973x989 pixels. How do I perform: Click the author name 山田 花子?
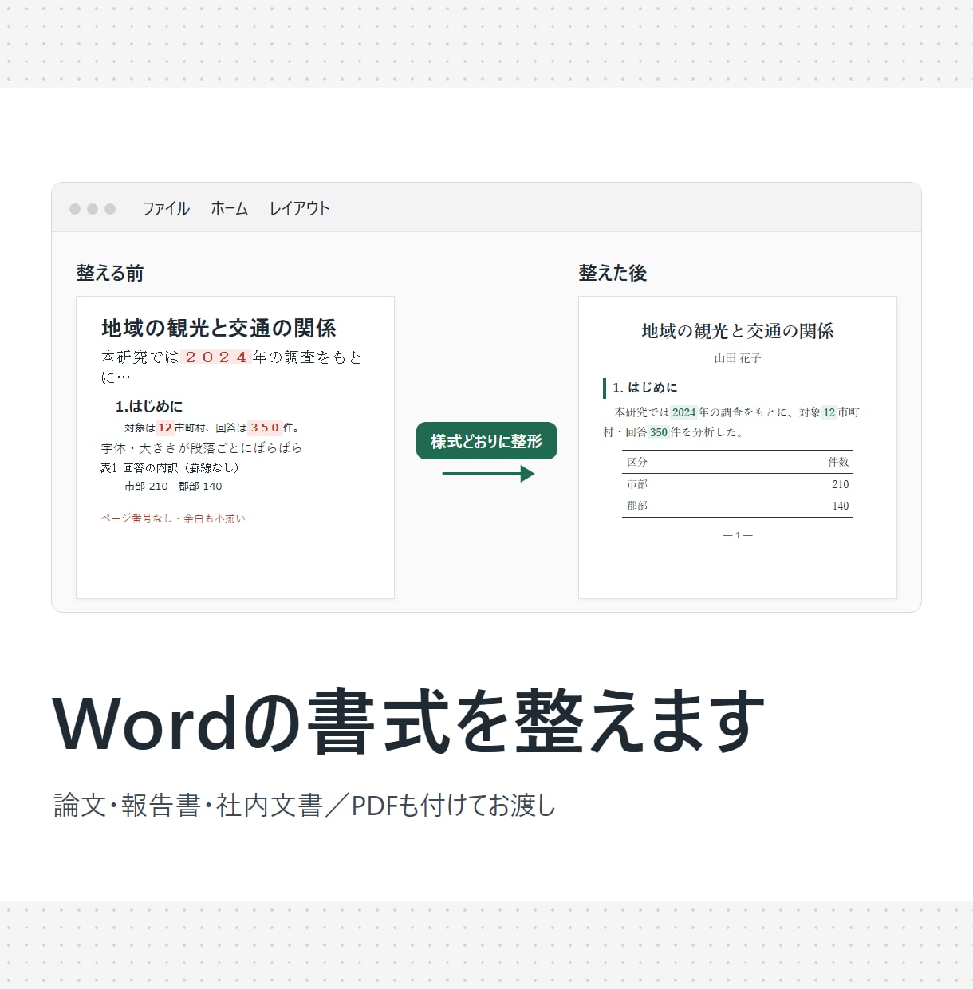click(738, 358)
